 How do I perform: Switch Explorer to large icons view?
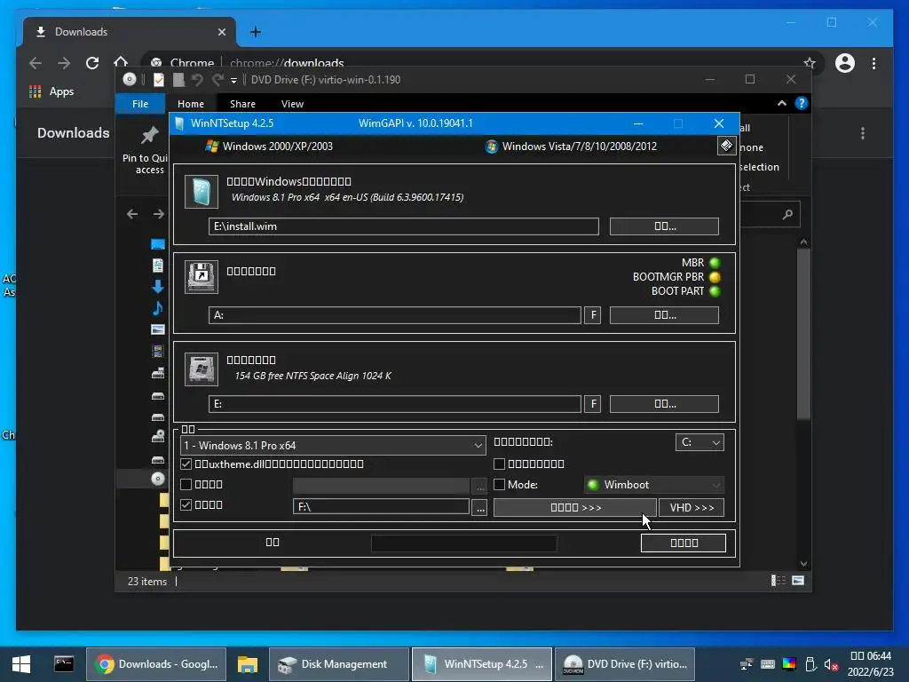point(798,581)
